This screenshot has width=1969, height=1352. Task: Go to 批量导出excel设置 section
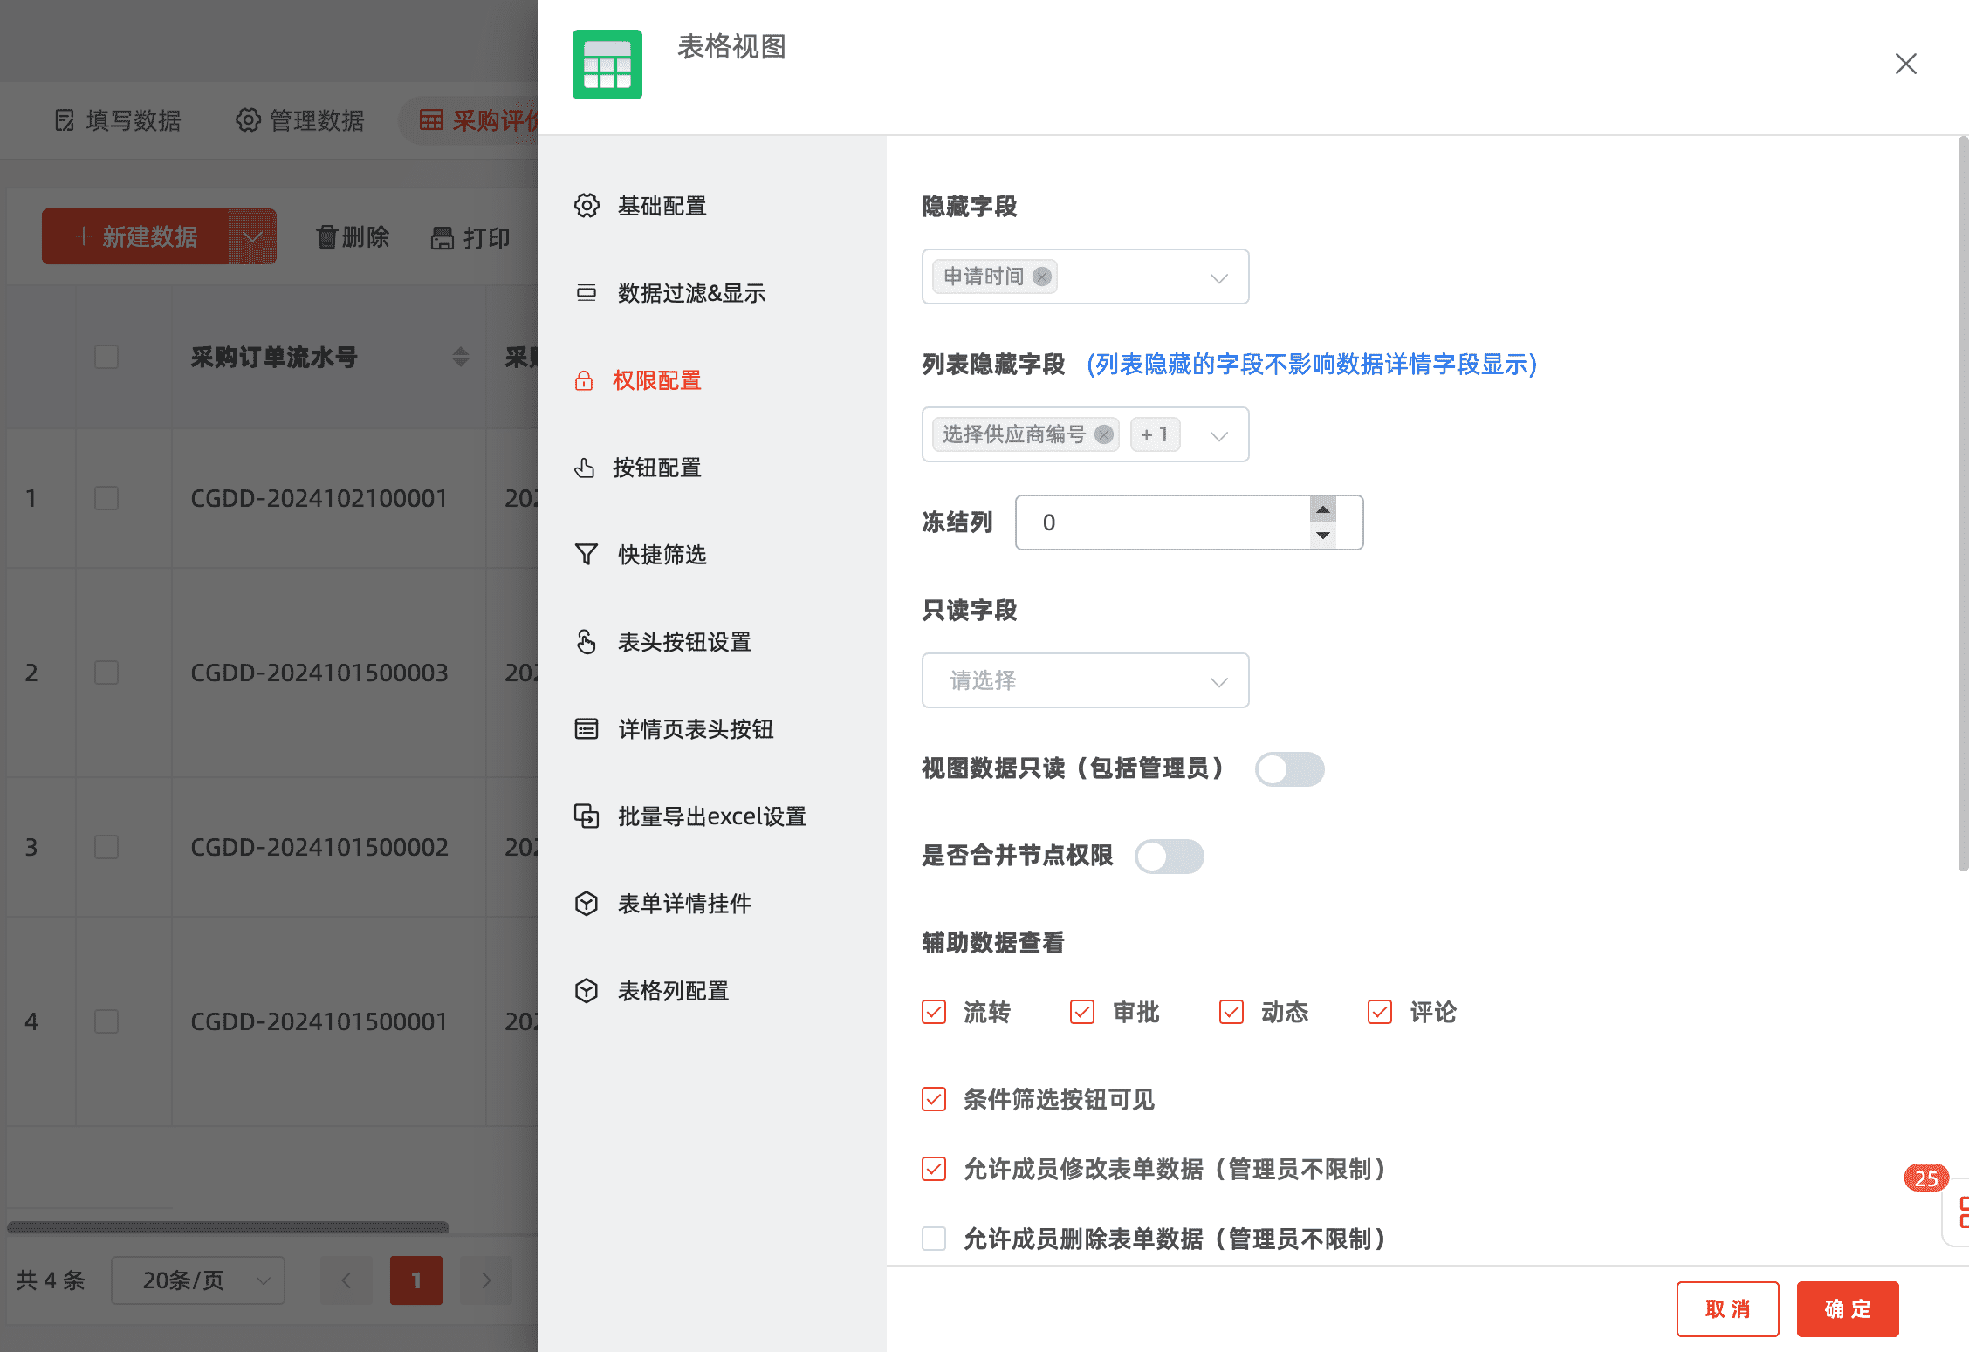[x=710, y=816]
